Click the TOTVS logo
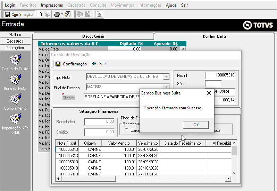 coord(258,25)
